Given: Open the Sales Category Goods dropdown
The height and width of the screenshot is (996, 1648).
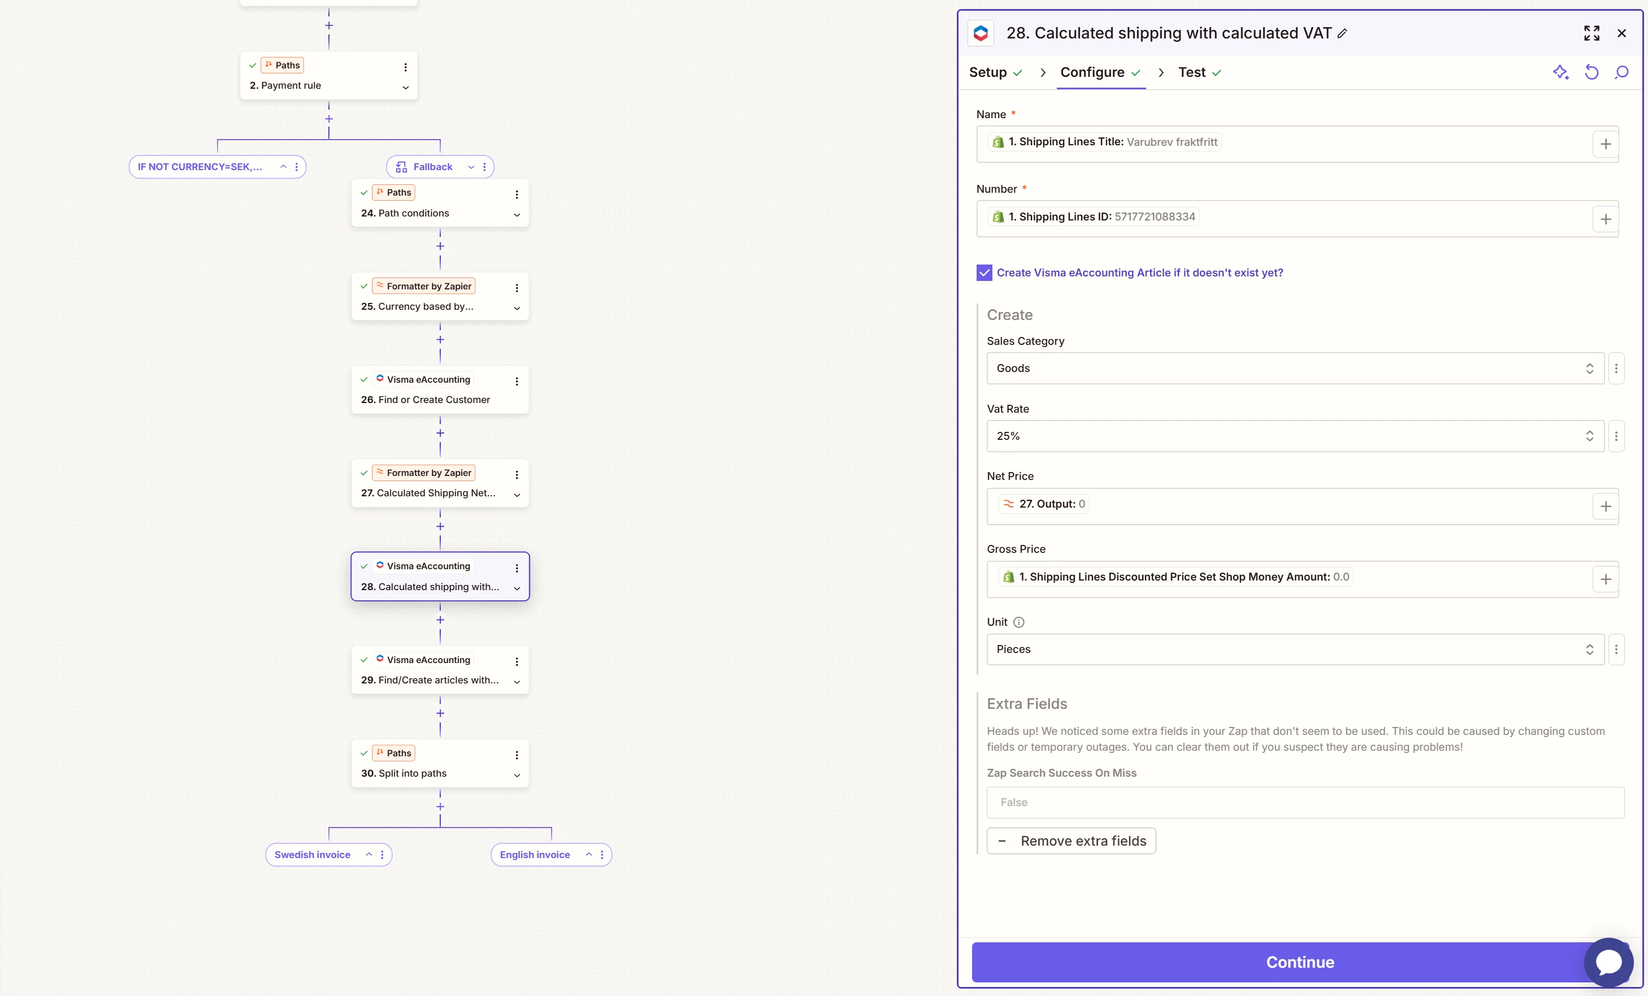Looking at the screenshot, I should (1295, 369).
